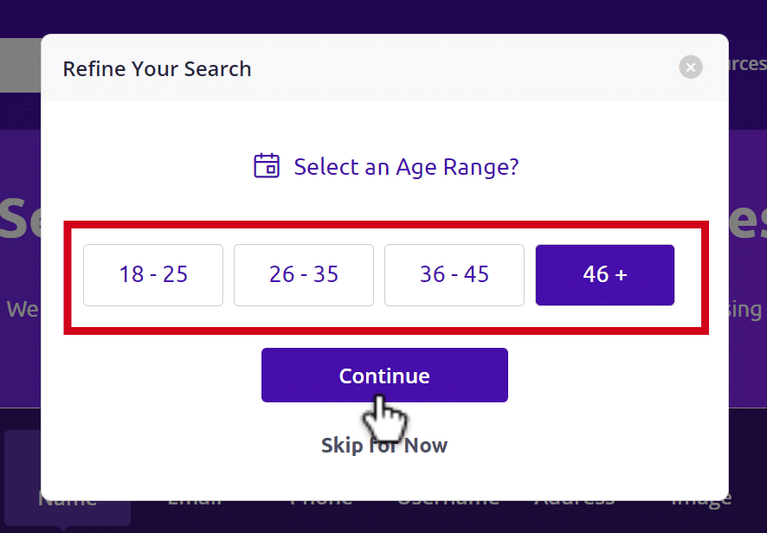Open the cut-off Resources menu top right
767x533 pixels.
(747, 63)
